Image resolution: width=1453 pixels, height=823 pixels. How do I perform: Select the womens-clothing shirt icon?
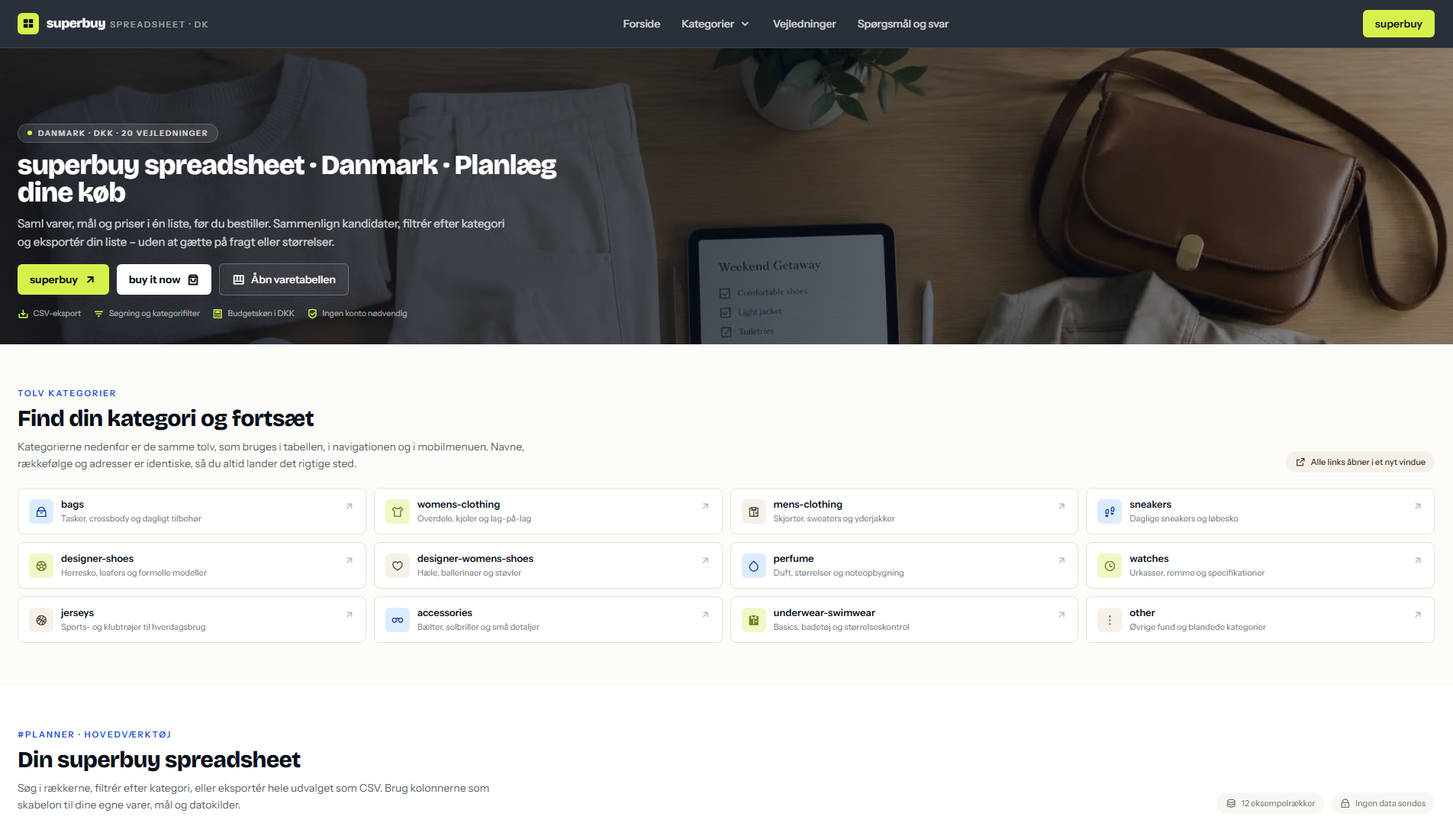(x=398, y=512)
